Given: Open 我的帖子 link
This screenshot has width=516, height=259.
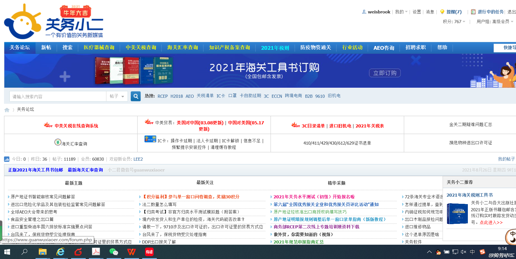Looking at the screenshot, I should coord(506,159).
